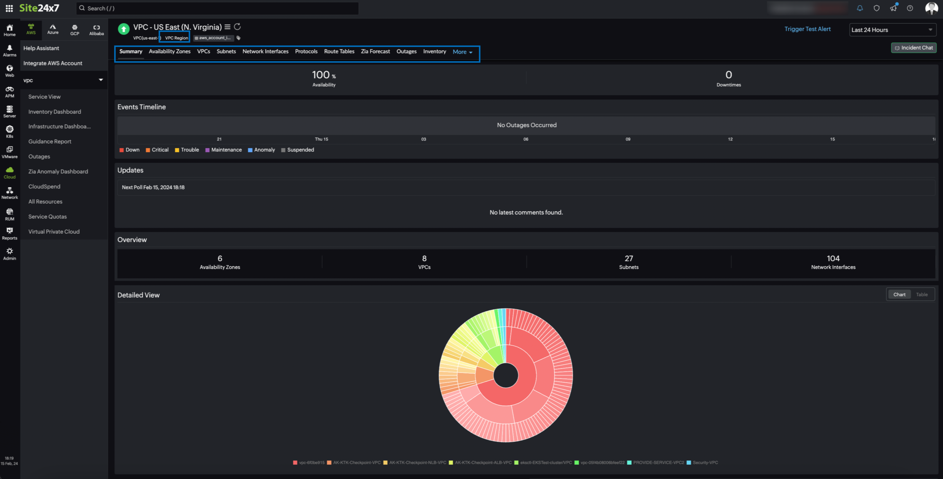The image size is (943, 479).
Task: Expand the More tabs dropdown
Action: pos(462,52)
